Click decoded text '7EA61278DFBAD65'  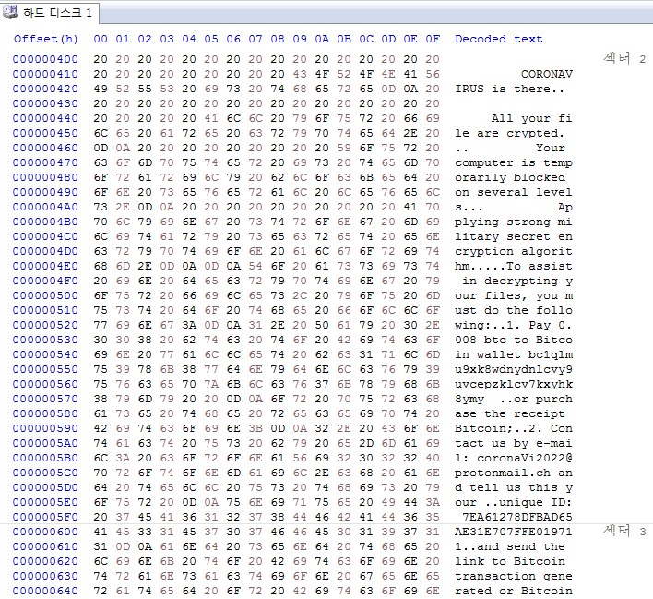[517, 517]
